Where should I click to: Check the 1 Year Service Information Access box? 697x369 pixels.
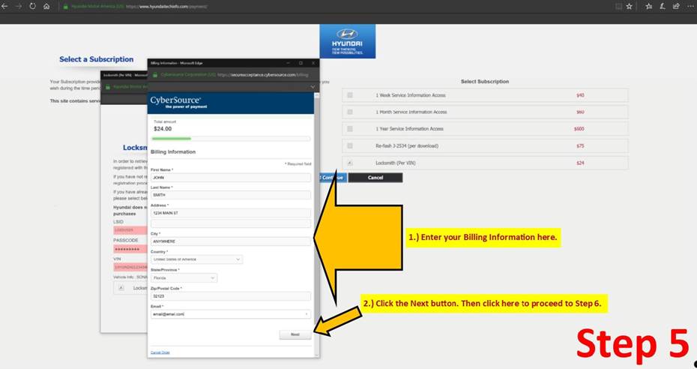(x=350, y=129)
